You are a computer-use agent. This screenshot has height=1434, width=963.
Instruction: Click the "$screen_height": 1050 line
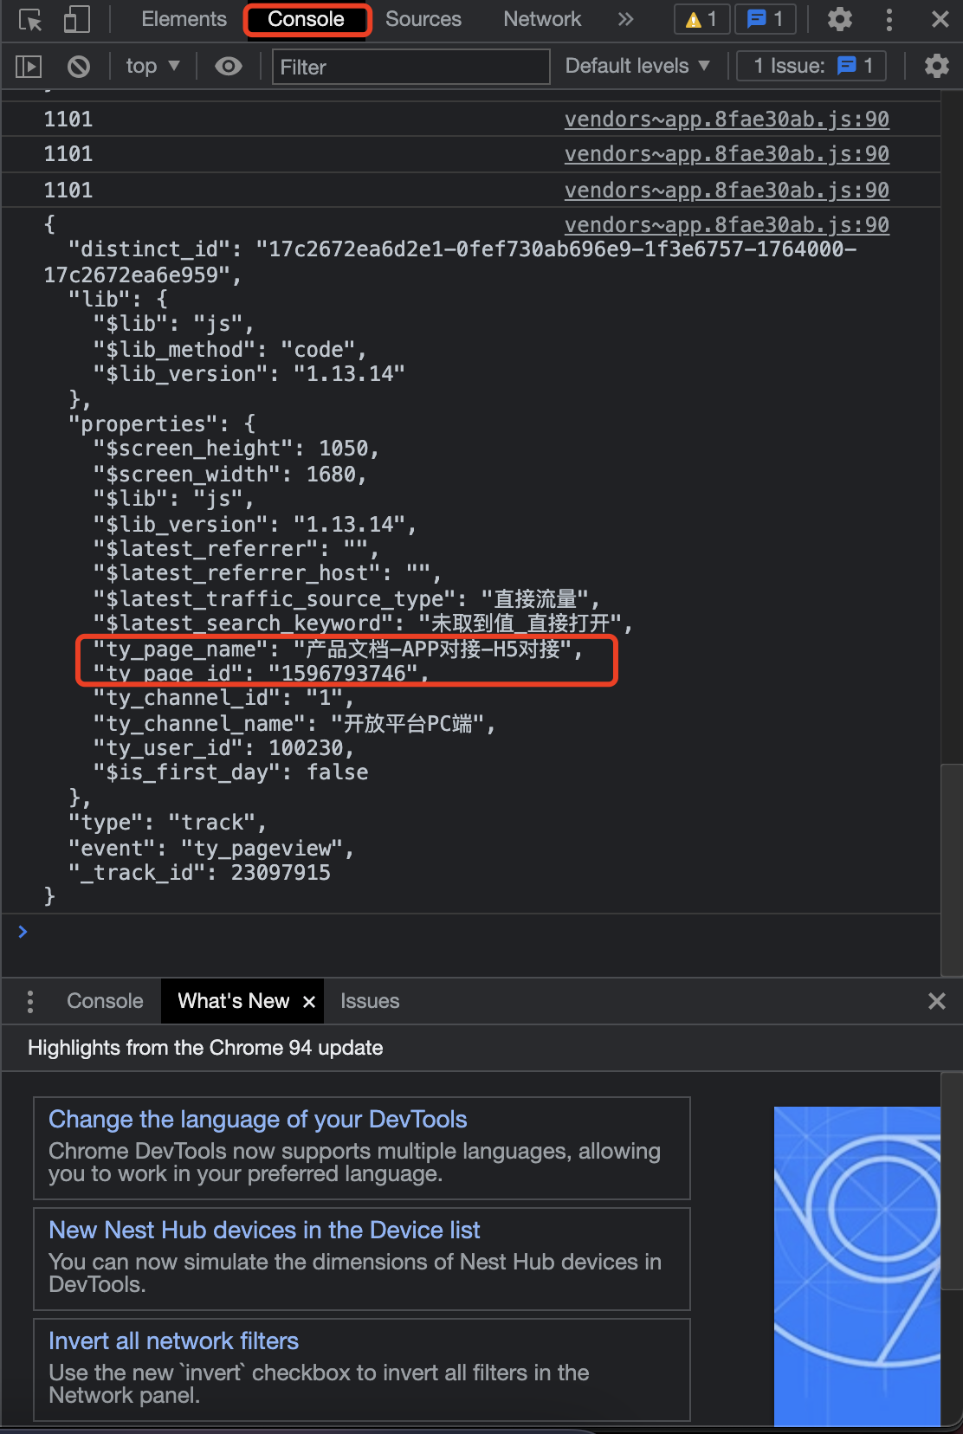click(236, 448)
